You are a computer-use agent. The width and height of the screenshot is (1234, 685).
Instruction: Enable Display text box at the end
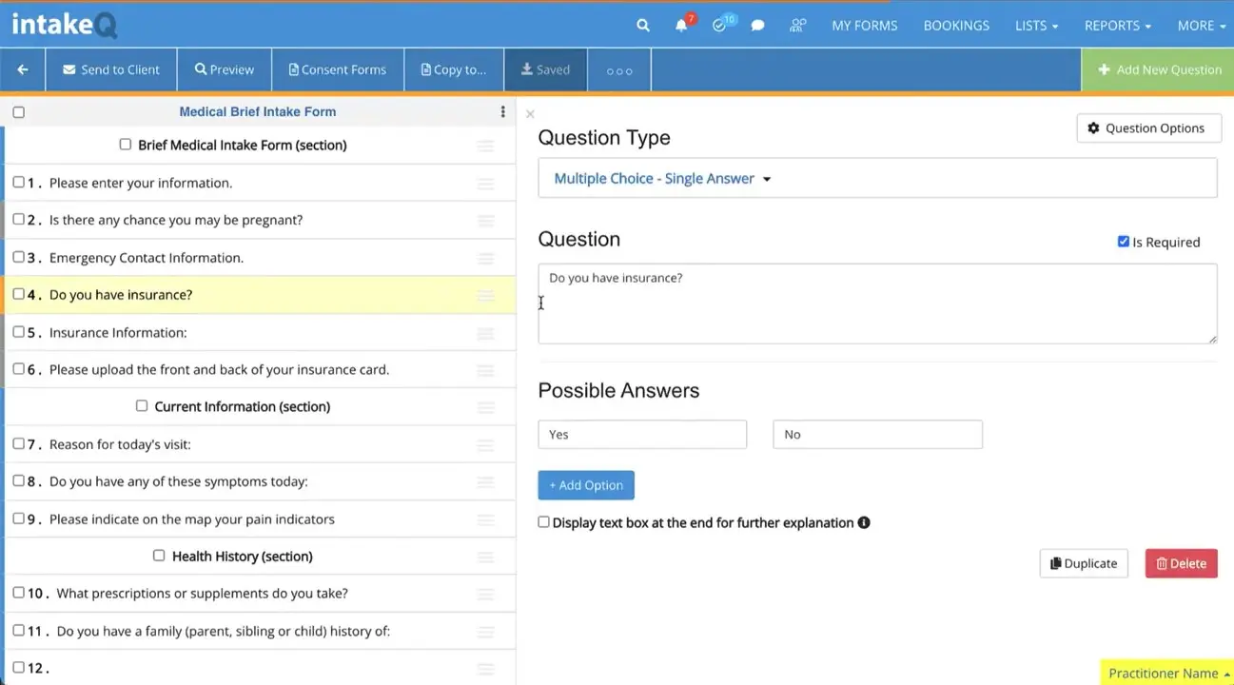click(x=543, y=521)
